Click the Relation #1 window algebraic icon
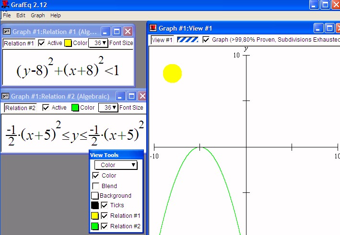This screenshot has width=340, height=235. click(7, 32)
